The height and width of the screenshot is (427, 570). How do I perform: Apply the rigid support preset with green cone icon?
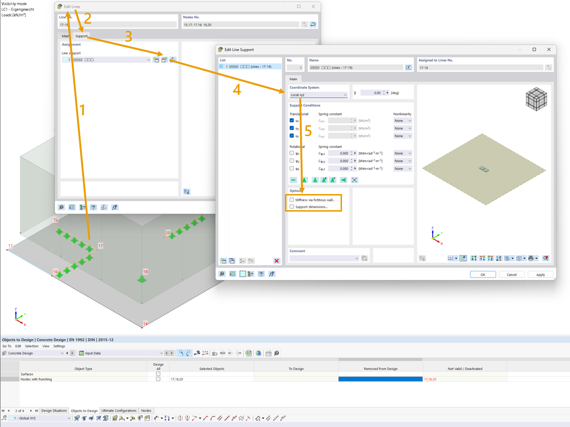pos(304,180)
